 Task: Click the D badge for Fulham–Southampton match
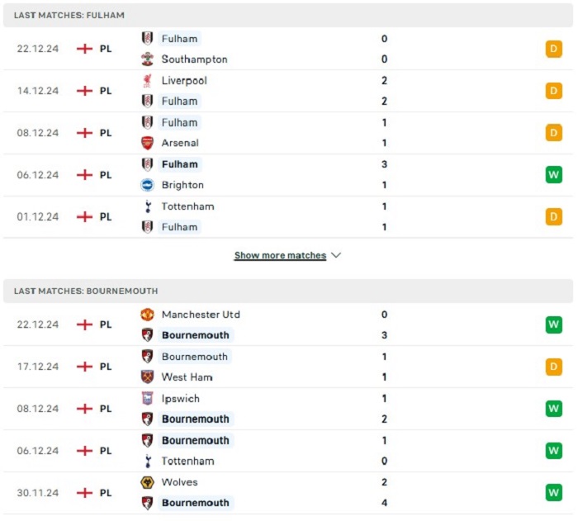(554, 49)
